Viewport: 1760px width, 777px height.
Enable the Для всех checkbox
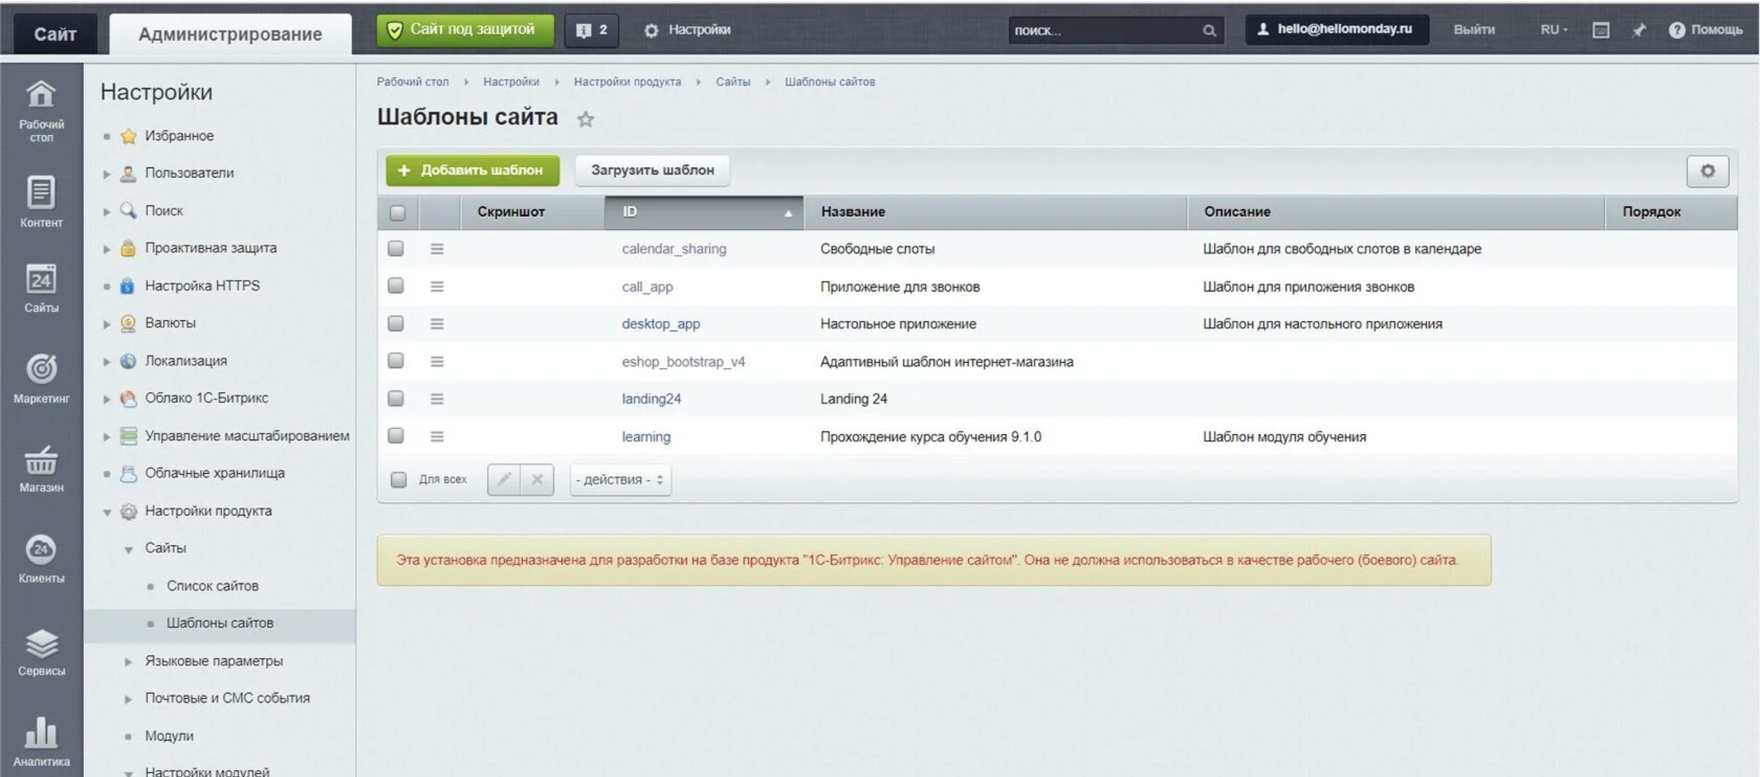[398, 480]
